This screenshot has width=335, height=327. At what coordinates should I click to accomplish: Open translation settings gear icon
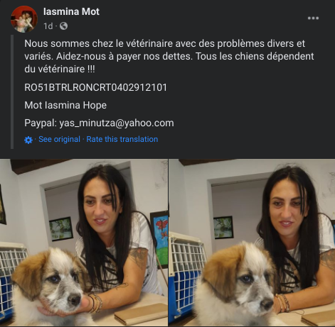[x=28, y=140]
